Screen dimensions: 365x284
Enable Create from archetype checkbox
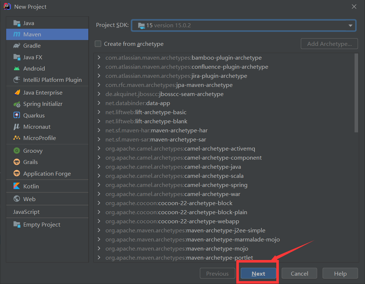[x=98, y=44]
